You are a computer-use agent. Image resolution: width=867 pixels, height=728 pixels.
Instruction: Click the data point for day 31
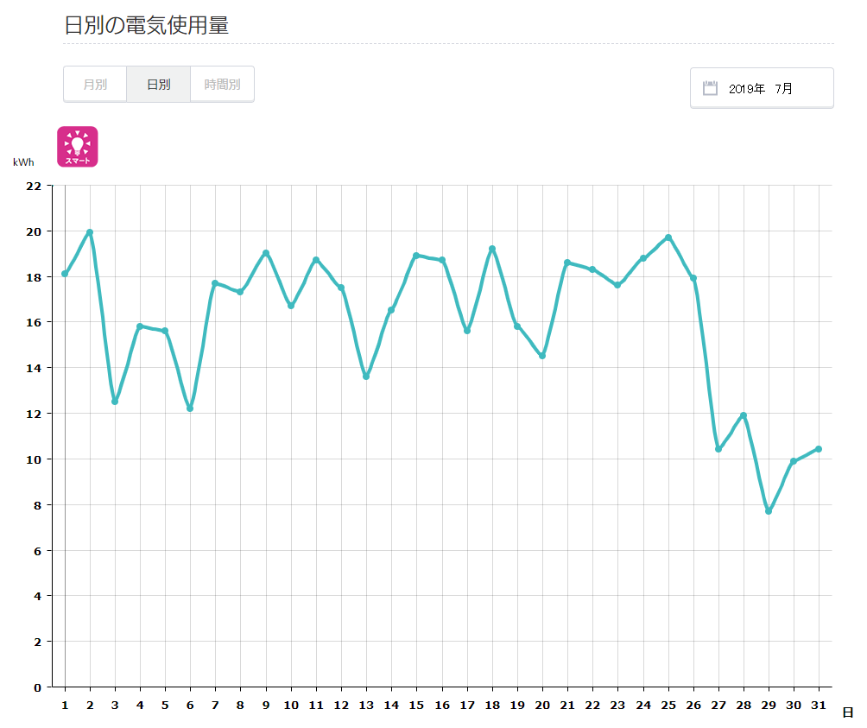coord(819,449)
